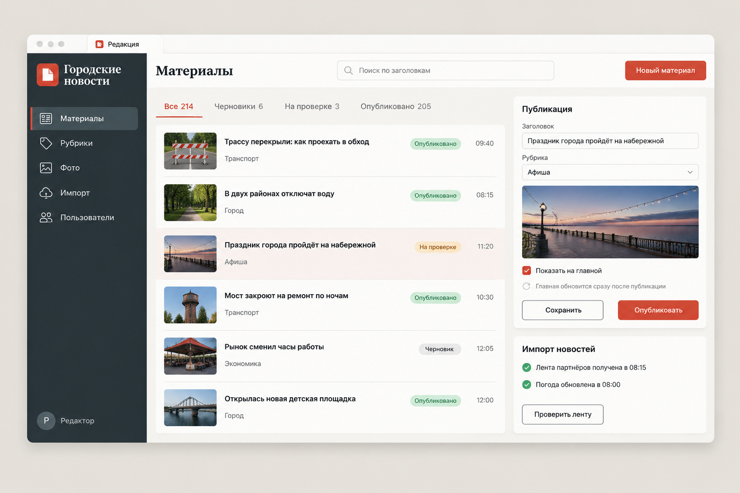The height and width of the screenshot is (493, 740).
Task: Click the Заголовок input field
Action: tap(610, 141)
